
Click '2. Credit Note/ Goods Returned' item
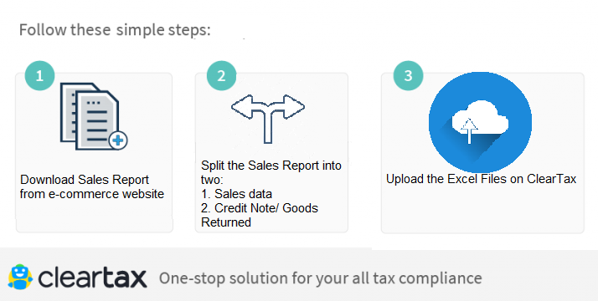(260, 215)
